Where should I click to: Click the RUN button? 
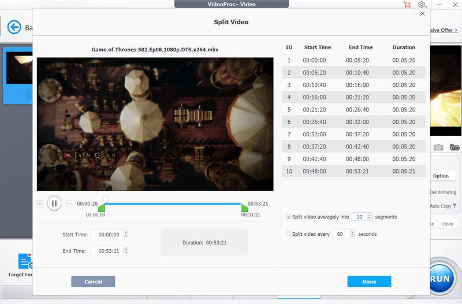tap(441, 279)
